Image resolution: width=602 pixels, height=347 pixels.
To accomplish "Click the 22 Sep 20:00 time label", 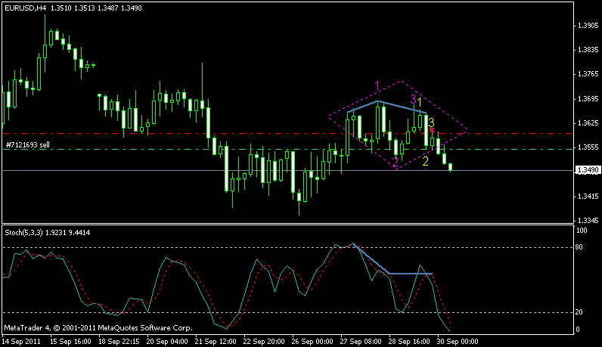I will tap(264, 341).
